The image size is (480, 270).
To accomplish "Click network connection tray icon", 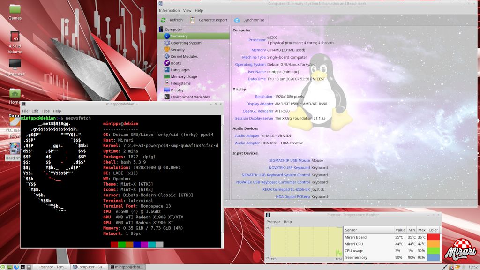I will point(444,267).
